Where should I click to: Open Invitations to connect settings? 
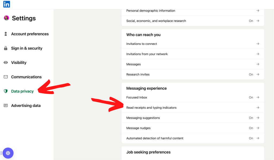tap(257, 44)
